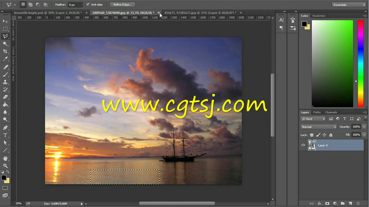
Task: Open the Layers panel menu
Action: (365, 112)
